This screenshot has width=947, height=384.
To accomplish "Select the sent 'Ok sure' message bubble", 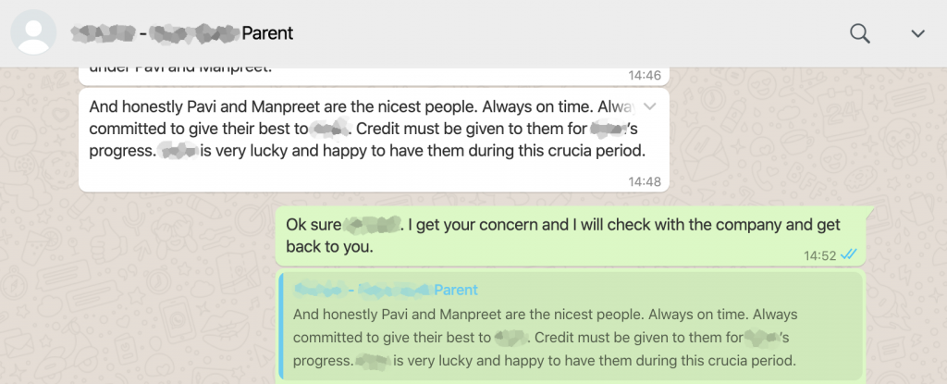I will (555, 236).
